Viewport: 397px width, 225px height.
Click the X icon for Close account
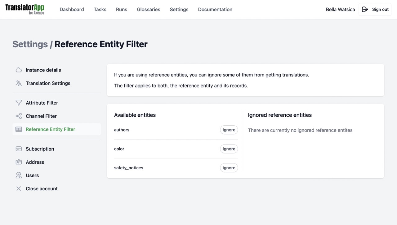click(19, 189)
